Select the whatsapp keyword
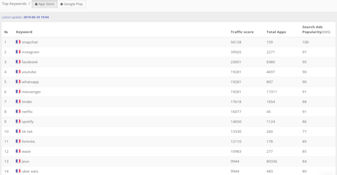Image resolution: width=337 pixels, height=175 pixels. [30, 82]
